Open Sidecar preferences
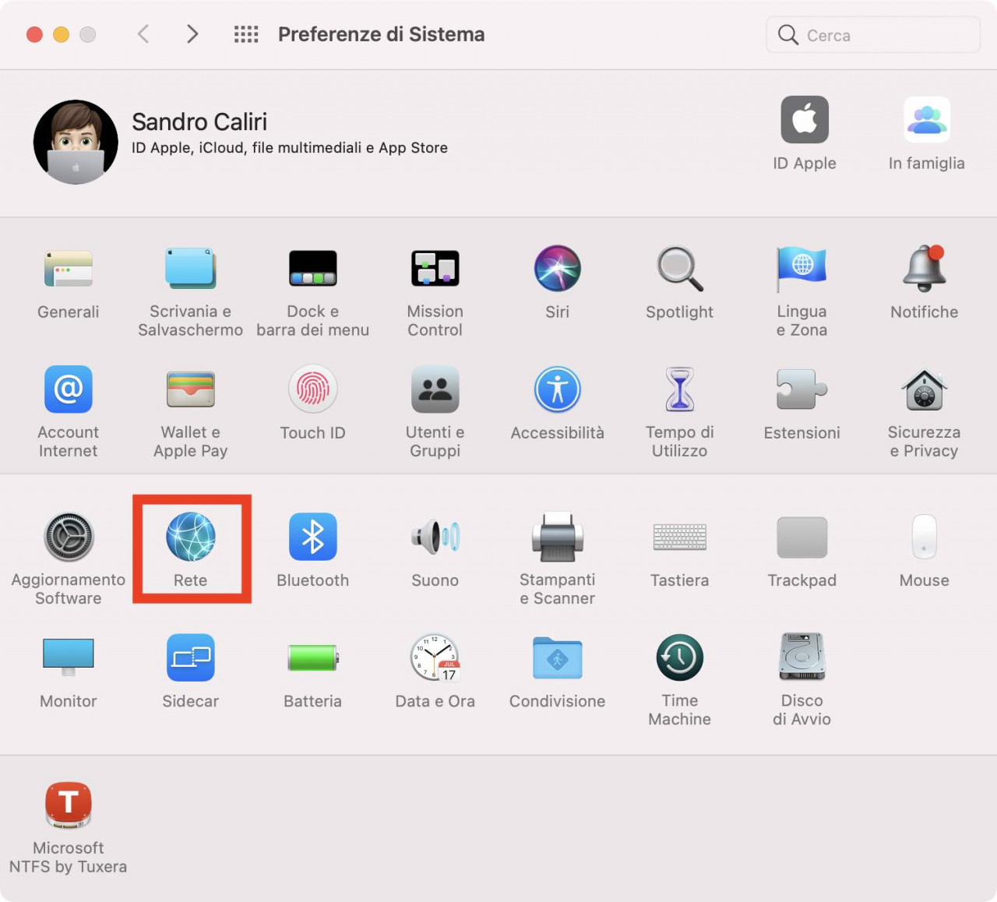997x902 pixels. pyautogui.click(x=190, y=658)
